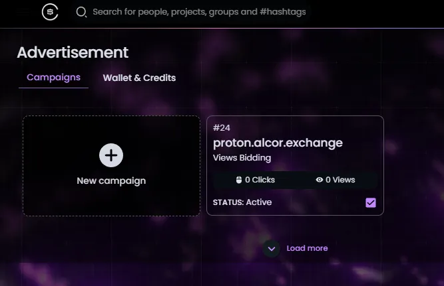Click the mouse icon beside Clicks
Viewport: 444px width, 286px height.
pyautogui.click(x=239, y=180)
